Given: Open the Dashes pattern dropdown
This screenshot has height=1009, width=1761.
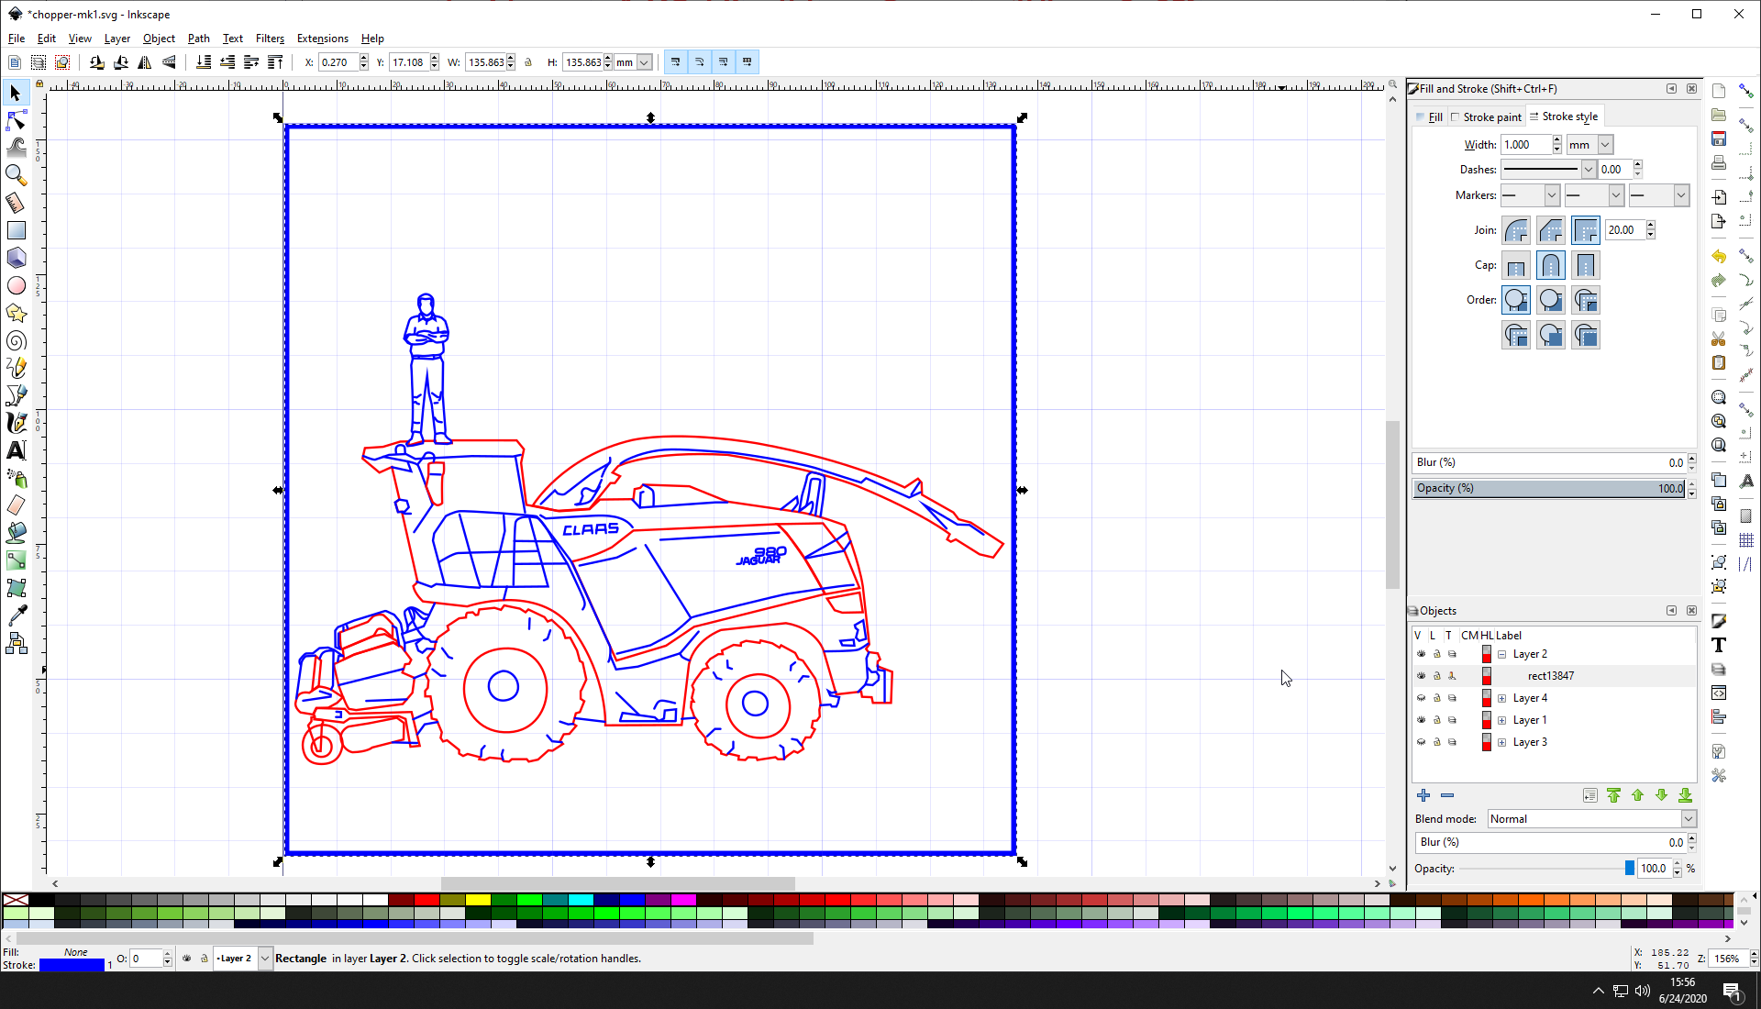Looking at the screenshot, I should [x=1588, y=170].
